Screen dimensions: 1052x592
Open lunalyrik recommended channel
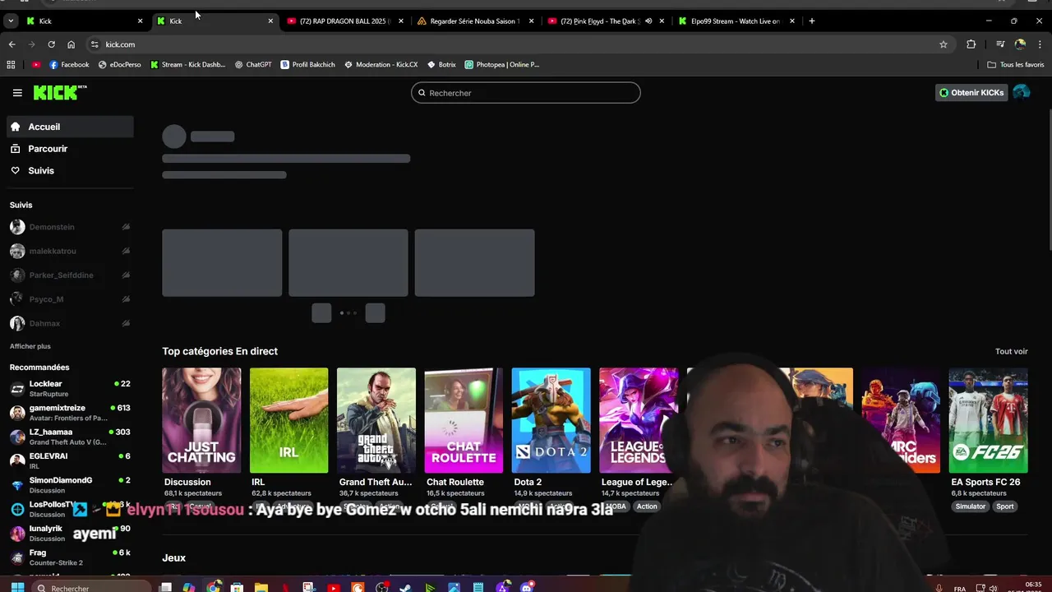[x=70, y=533]
